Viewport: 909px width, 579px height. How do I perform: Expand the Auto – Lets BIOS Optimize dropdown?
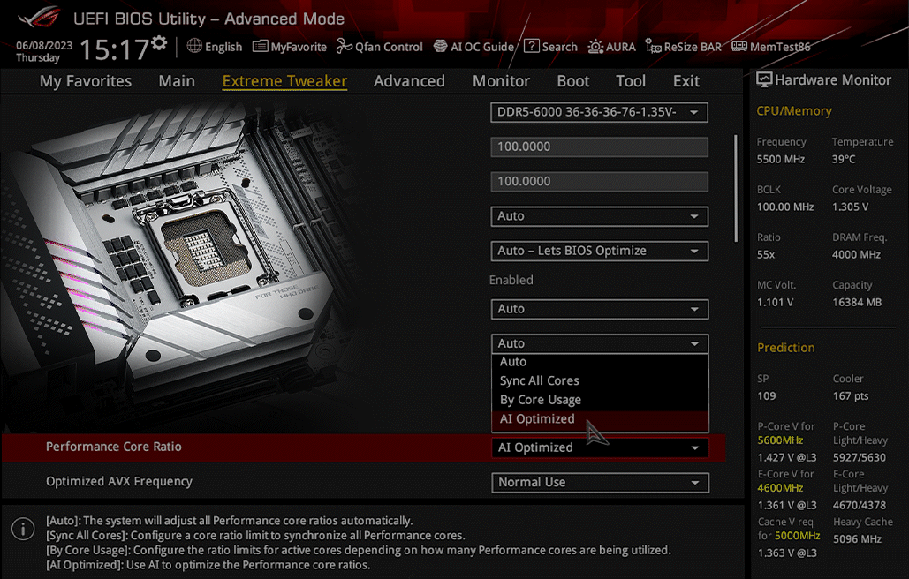[599, 252]
